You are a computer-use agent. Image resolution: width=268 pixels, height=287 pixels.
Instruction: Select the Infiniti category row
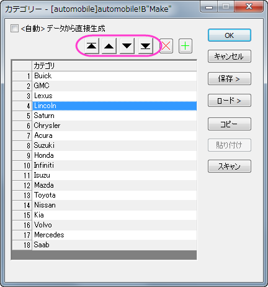point(114,165)
